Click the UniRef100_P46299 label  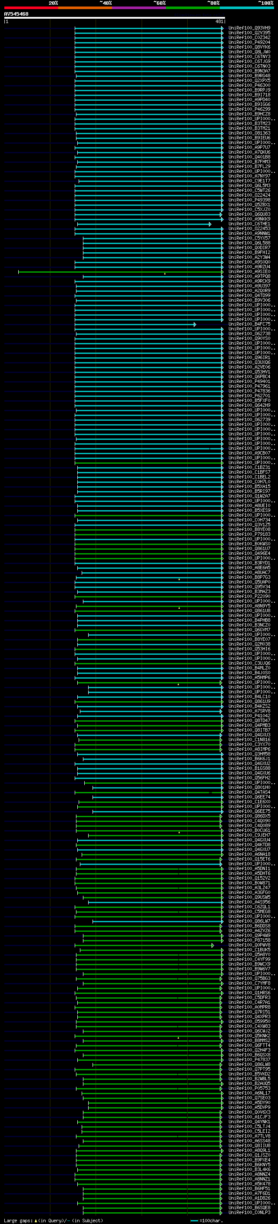249,109
